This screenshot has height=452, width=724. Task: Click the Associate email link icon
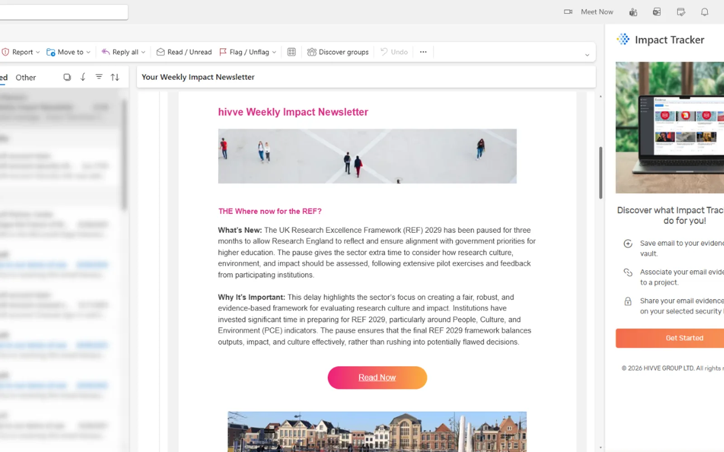(628, 272)
